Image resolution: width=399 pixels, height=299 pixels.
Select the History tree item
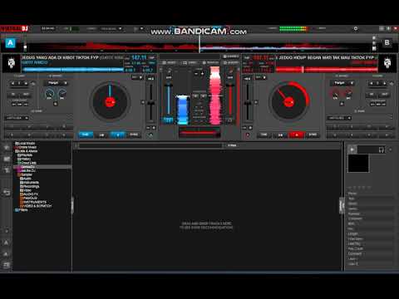tap(24, 159)
